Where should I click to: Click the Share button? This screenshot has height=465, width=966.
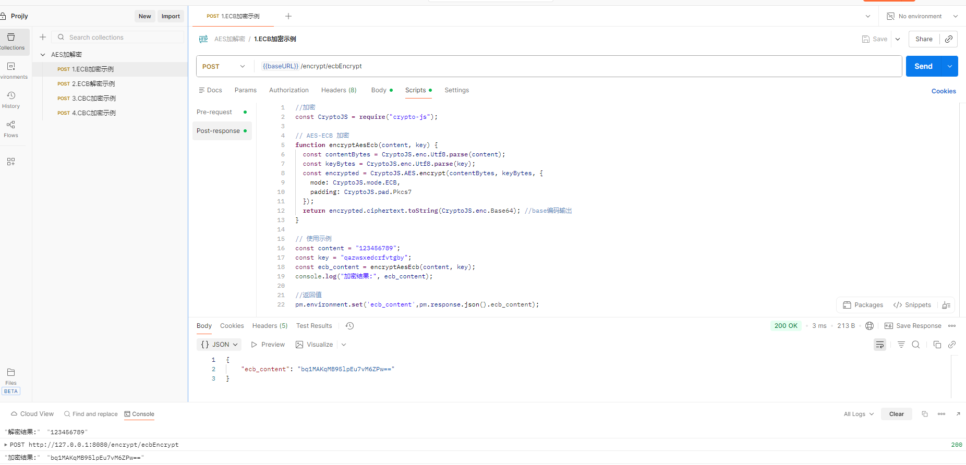[x=924, y=39]
